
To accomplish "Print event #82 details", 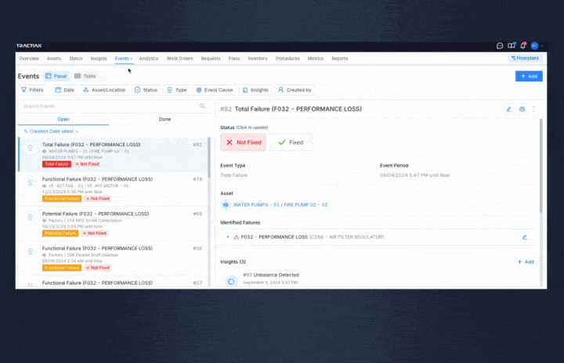I will 522,110.
